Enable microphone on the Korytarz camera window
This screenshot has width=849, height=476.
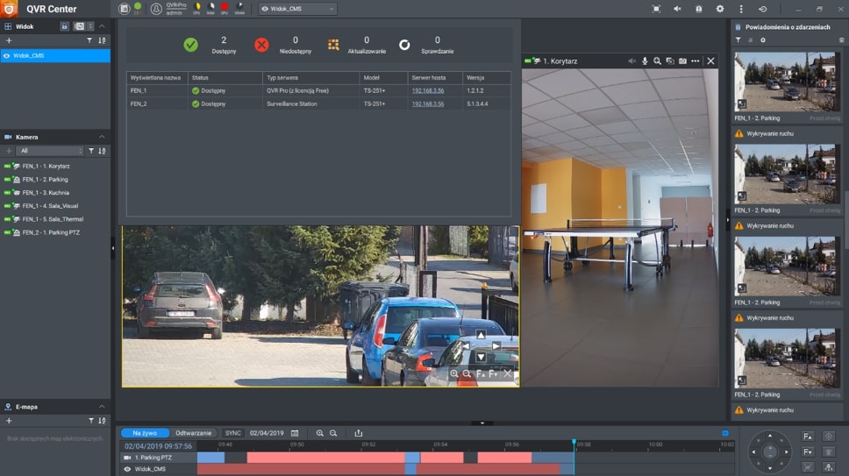click(x=645, y=61)
